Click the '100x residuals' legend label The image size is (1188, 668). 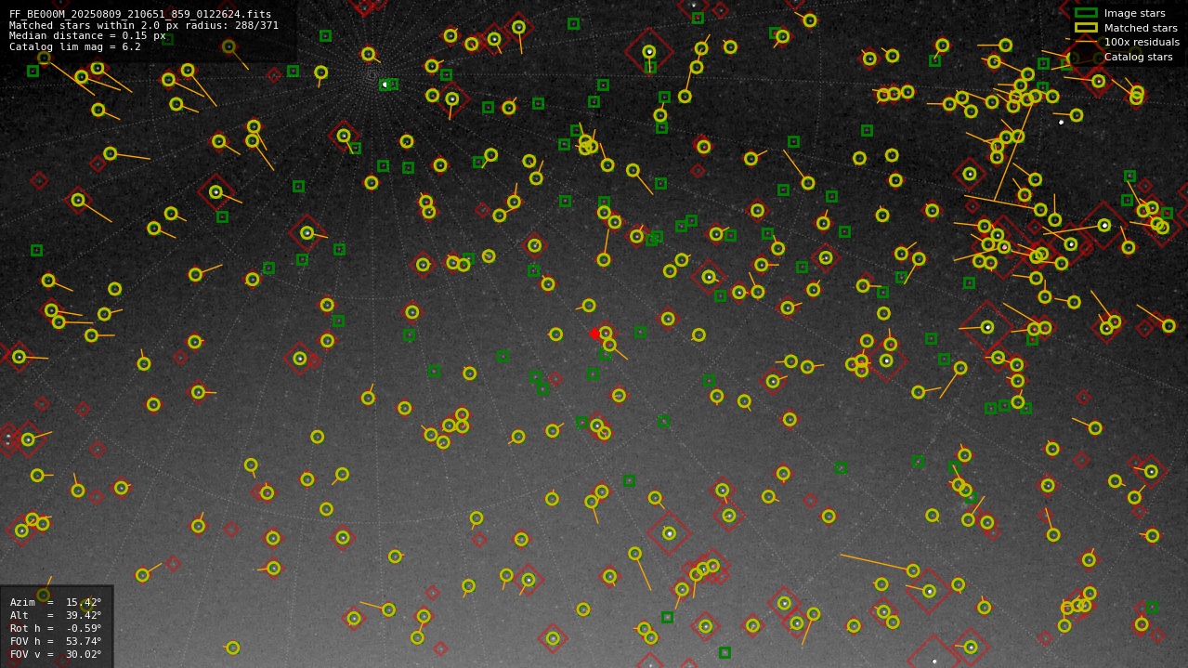click(x=1142, y=43)
